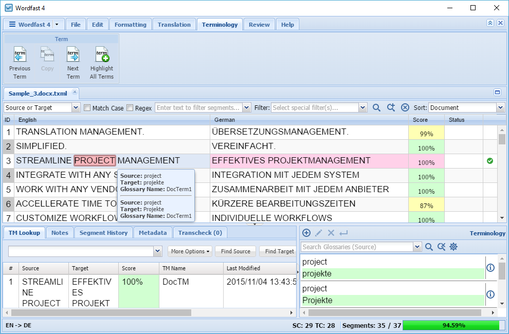Click the segment list vertical scrollbar thumb

coord(502,139)
